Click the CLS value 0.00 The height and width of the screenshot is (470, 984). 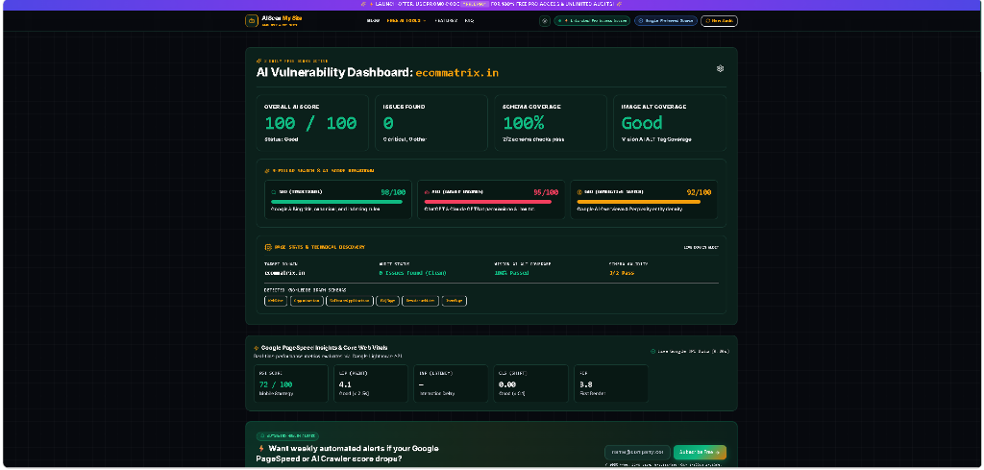pyautogui.click(x=506, y=384)
